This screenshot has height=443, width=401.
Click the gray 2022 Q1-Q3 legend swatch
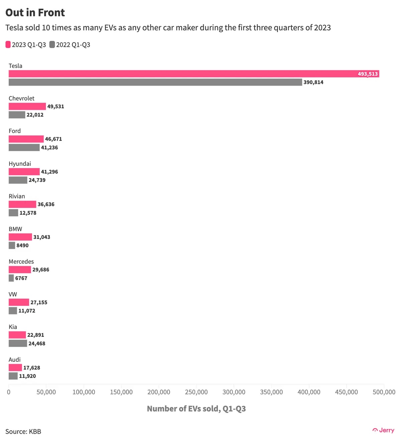(x=52, y=45)
